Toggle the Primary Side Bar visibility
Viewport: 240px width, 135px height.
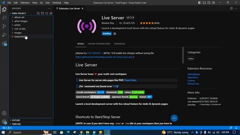(199, 3)
